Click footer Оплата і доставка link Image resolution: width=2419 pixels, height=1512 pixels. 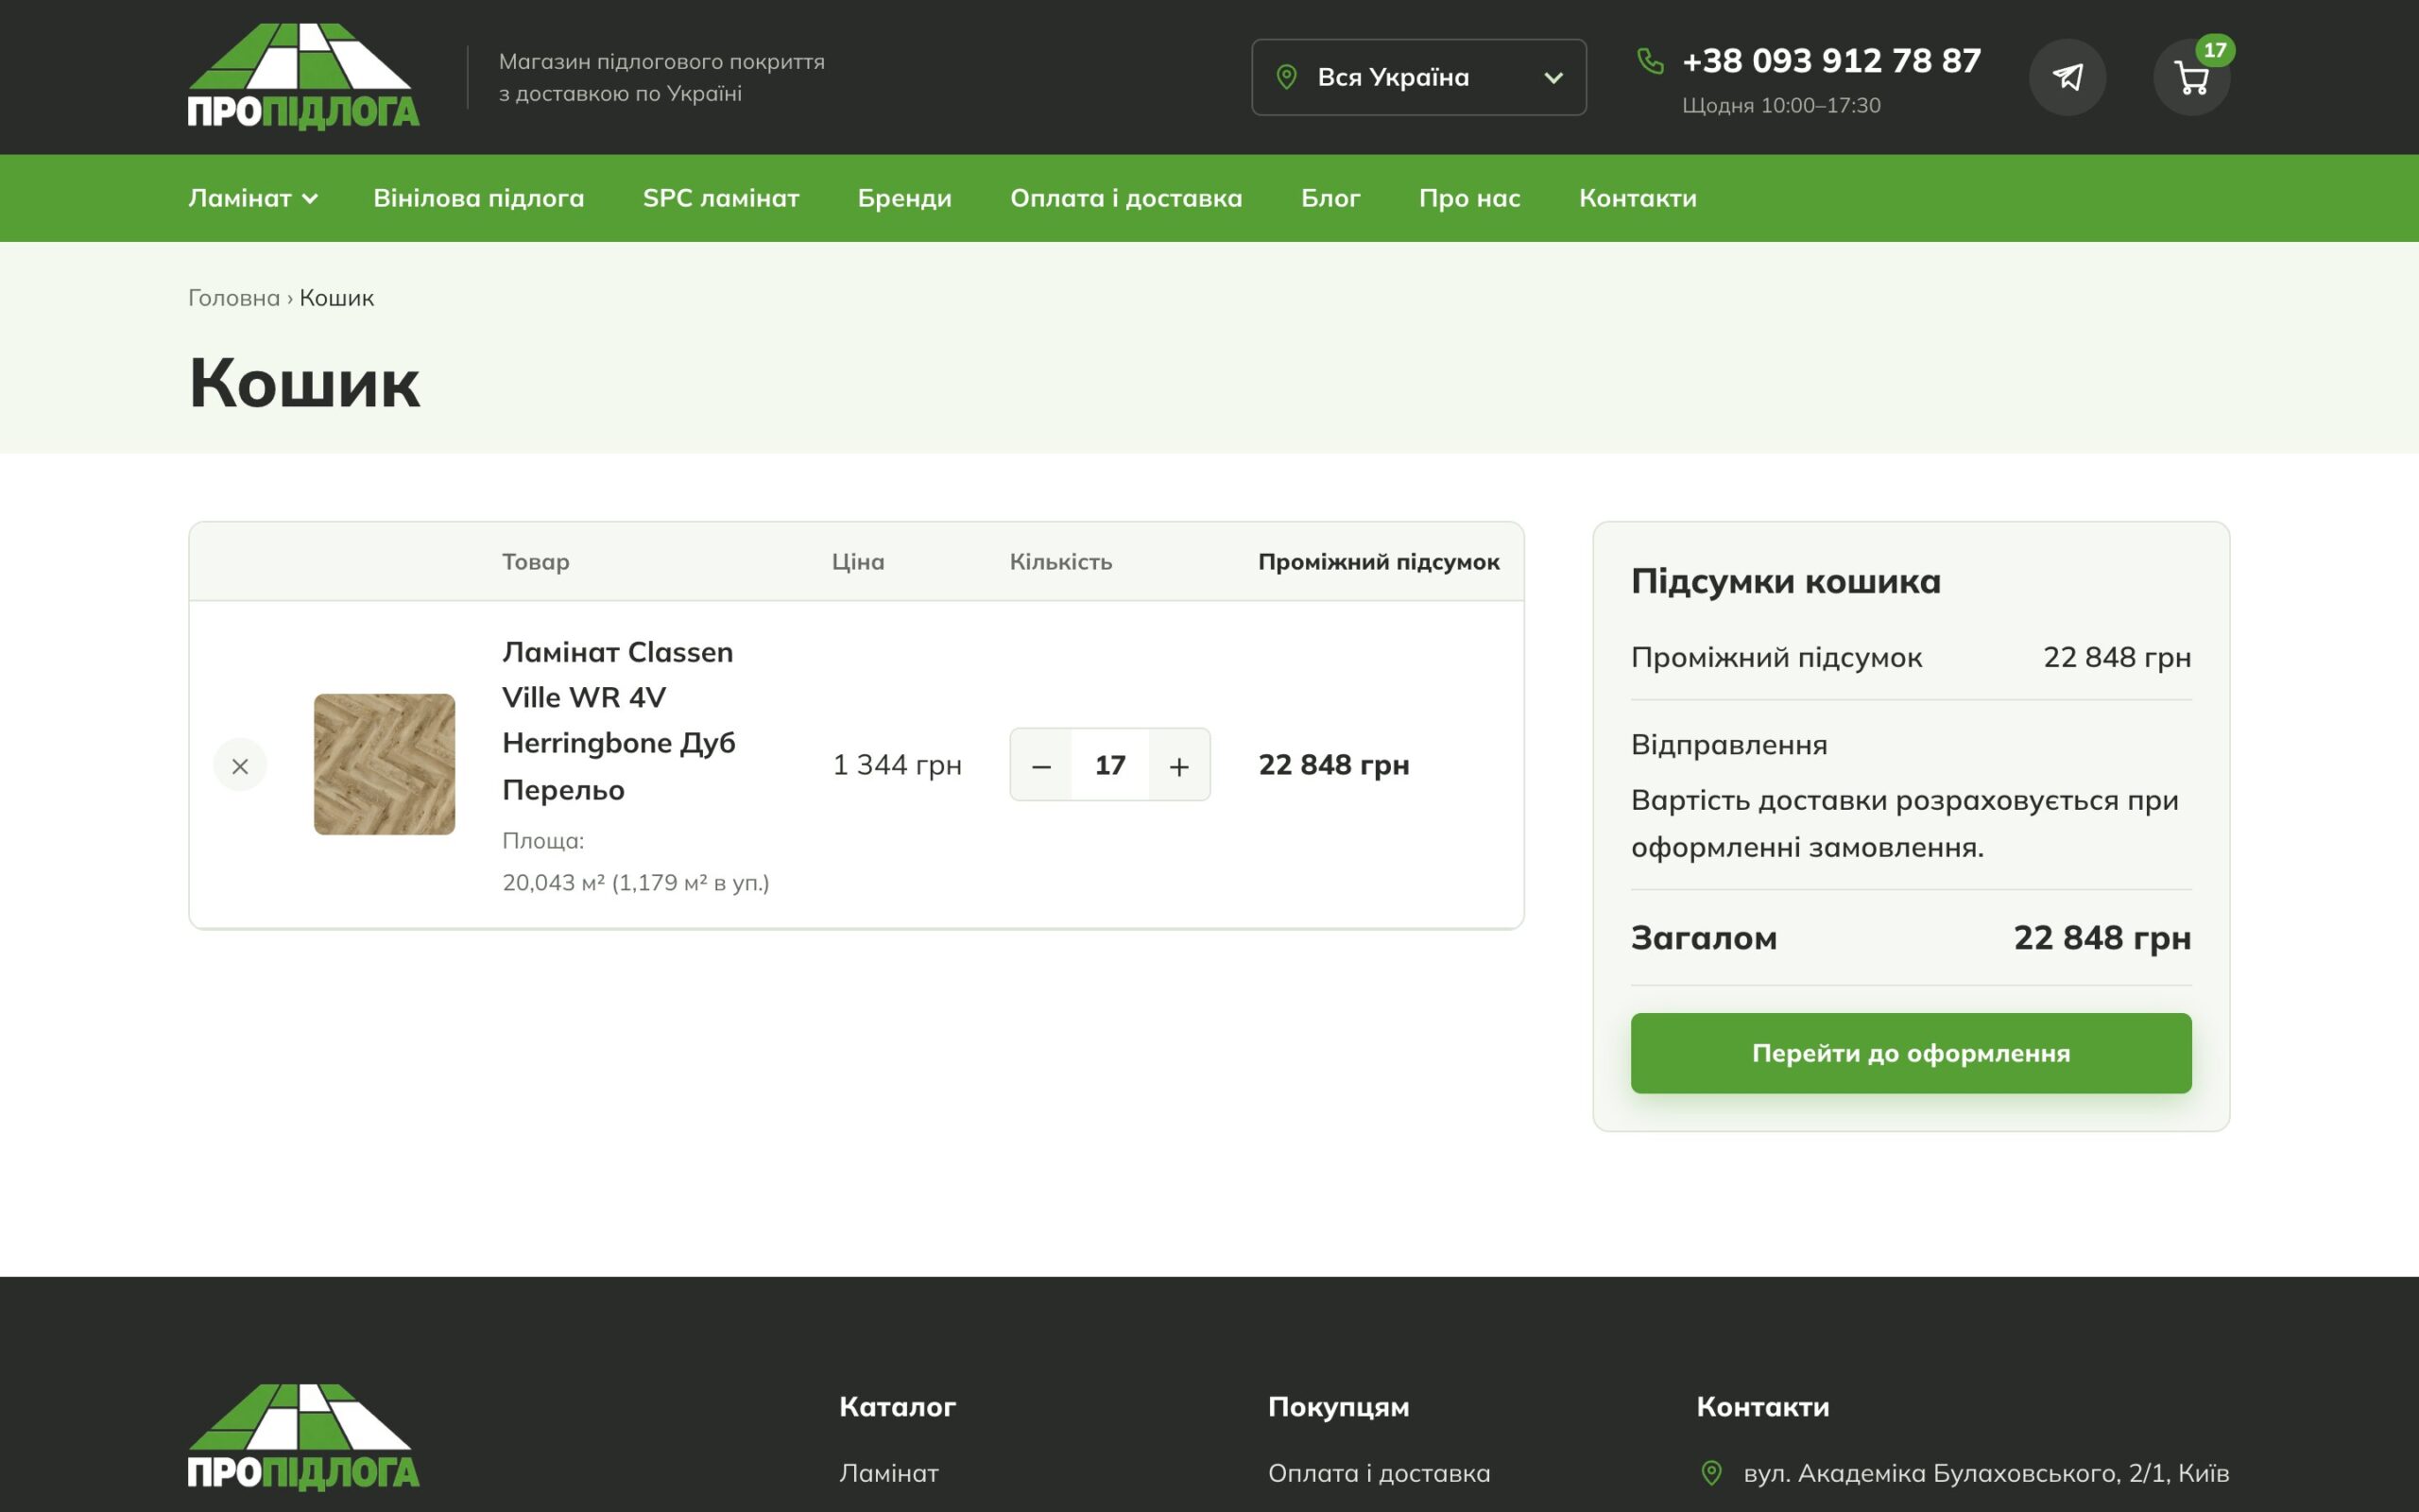(1379, 1473)
